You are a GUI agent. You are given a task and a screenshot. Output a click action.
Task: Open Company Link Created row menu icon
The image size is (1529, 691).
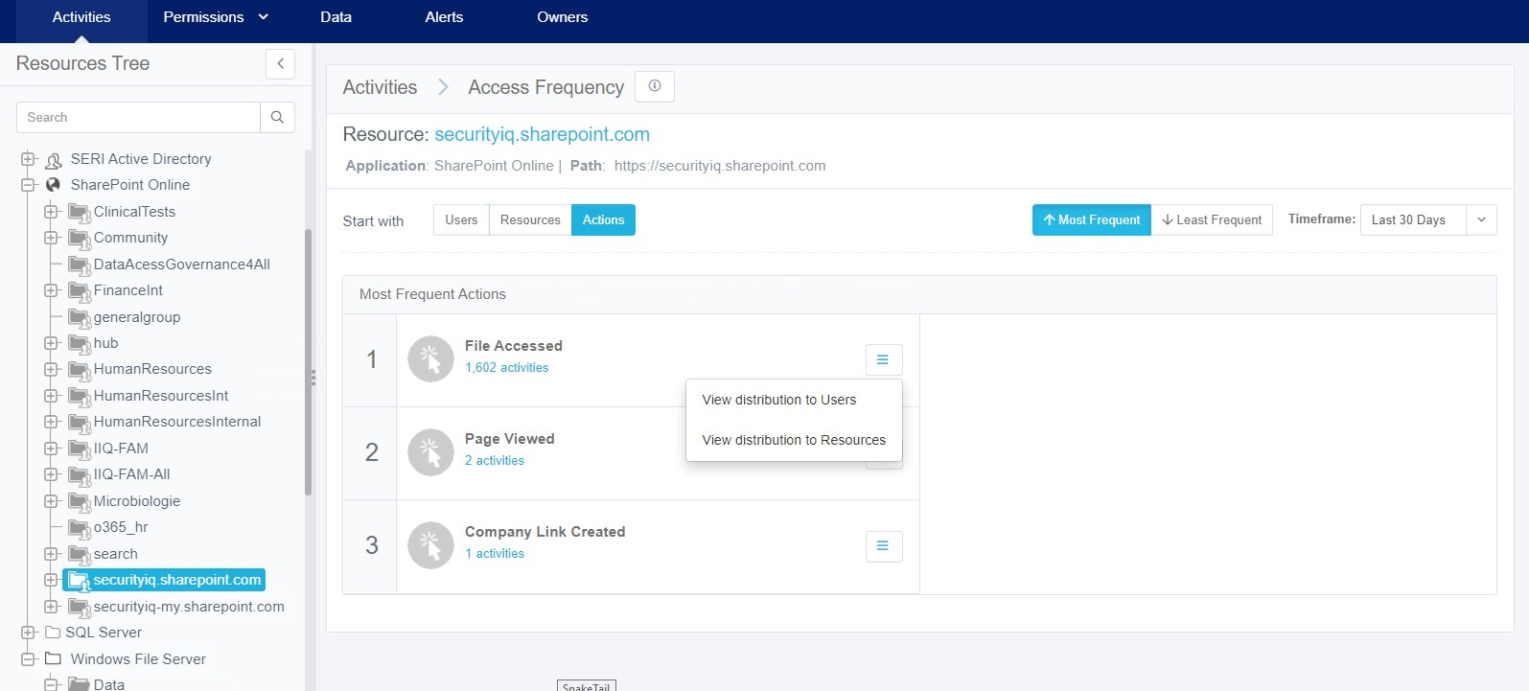883,546
